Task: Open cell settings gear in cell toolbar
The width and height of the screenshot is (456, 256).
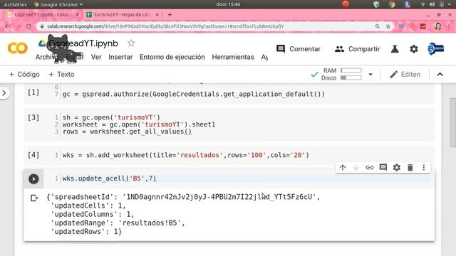Action: (x=397, y=168)
